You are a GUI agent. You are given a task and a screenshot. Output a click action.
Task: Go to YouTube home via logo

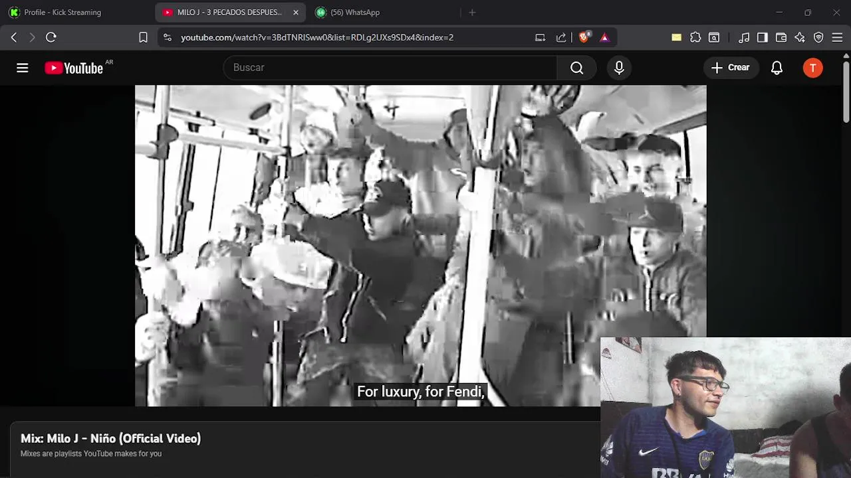[74, 68]
